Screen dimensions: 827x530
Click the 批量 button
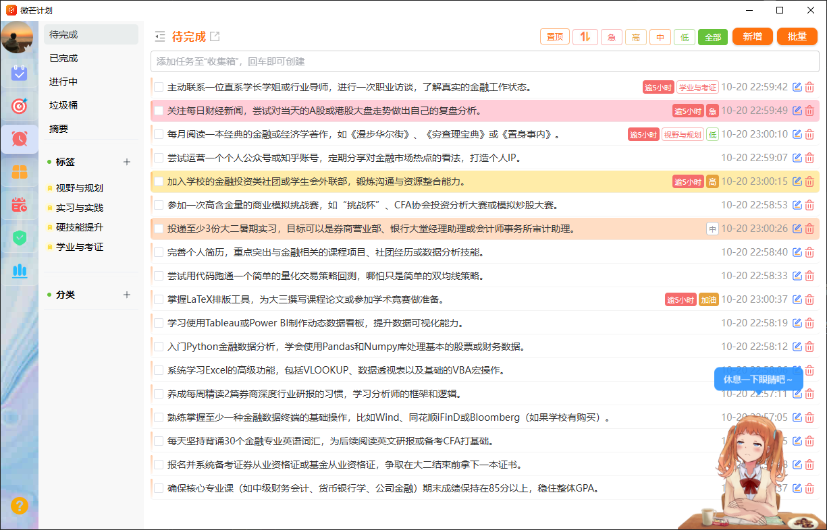tap(797, 36)
